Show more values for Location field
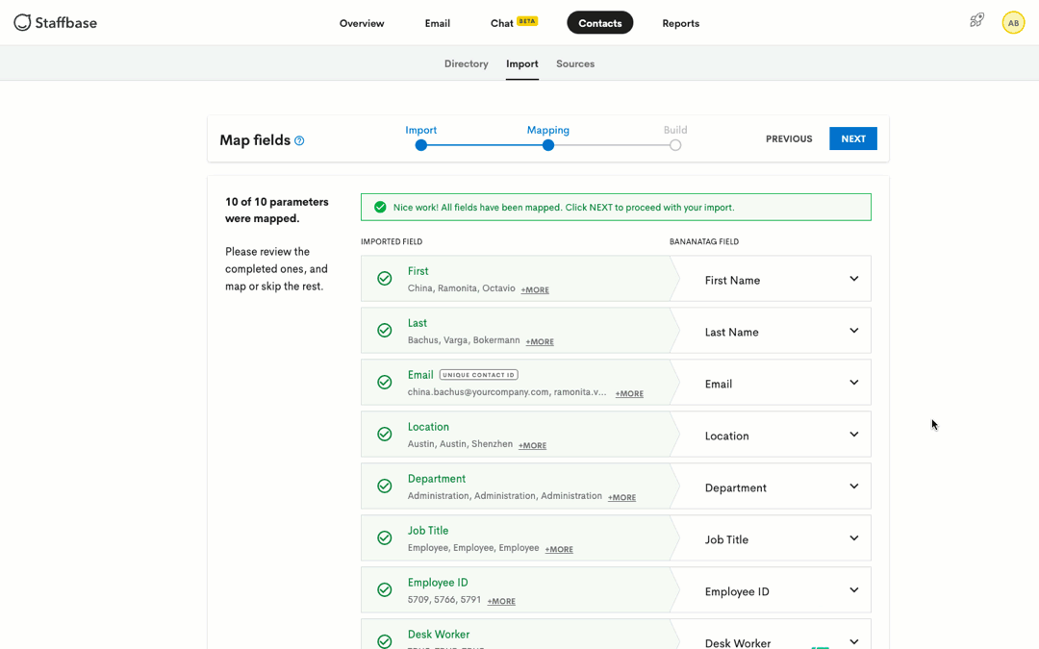1039x649 pixels. pyautogui.click(x=533, y=446)
